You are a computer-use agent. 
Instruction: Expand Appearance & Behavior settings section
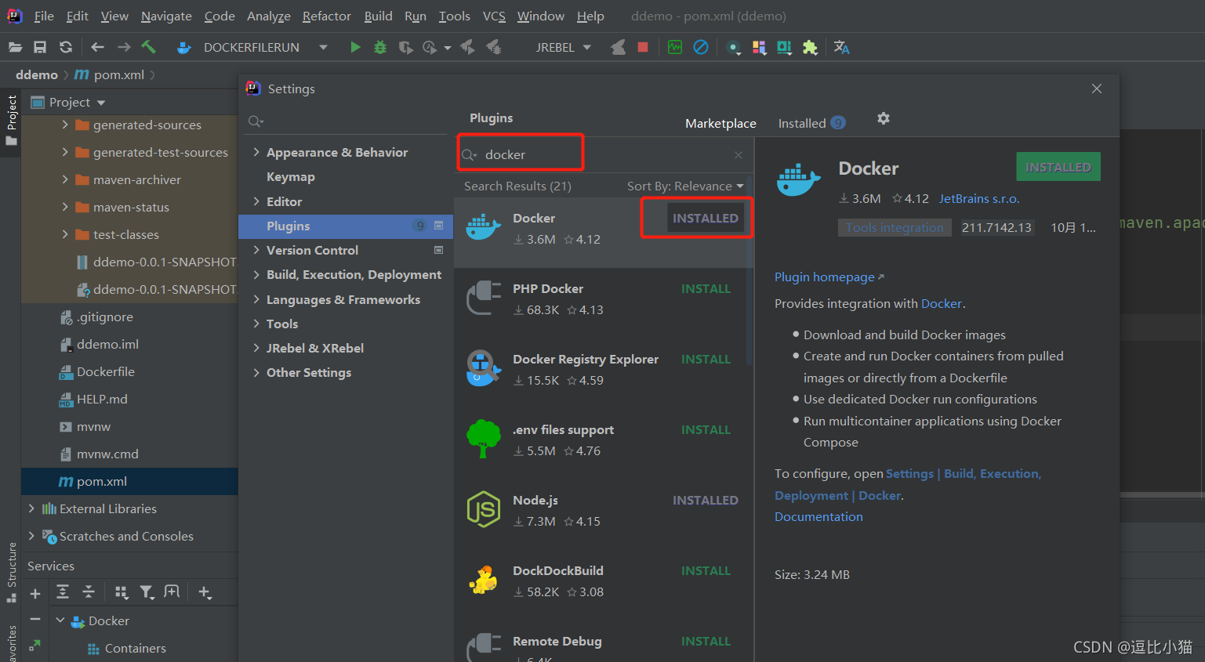[x=256, y=152]
